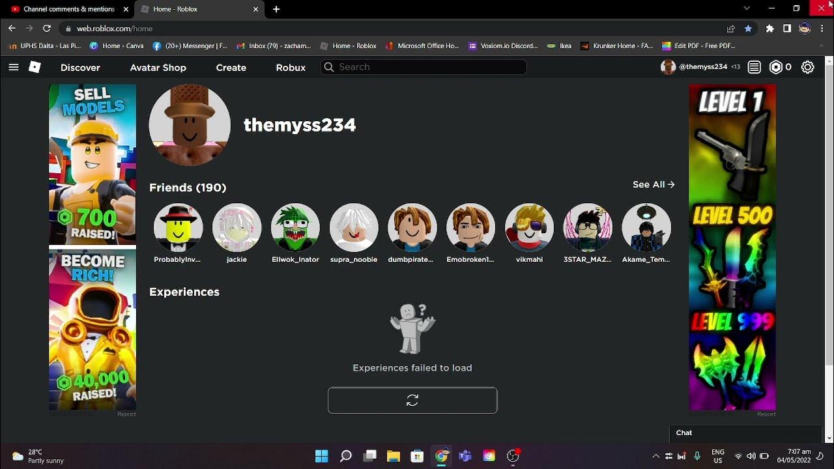
Task: Click the themyss234 profile avatar picture
Action: pyautogui.click(x=190, y=124)
